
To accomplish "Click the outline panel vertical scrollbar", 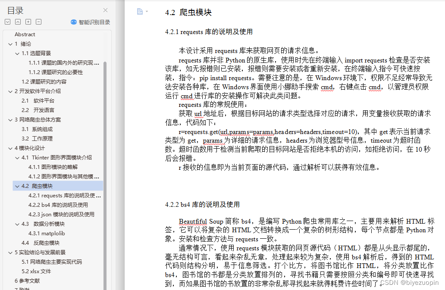I will point(105,176).
